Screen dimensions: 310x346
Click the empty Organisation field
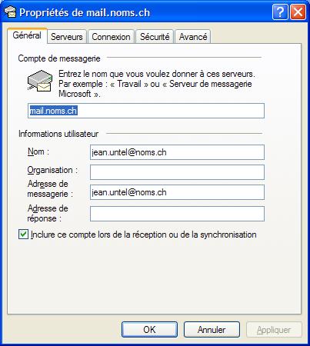coord(177,172)
